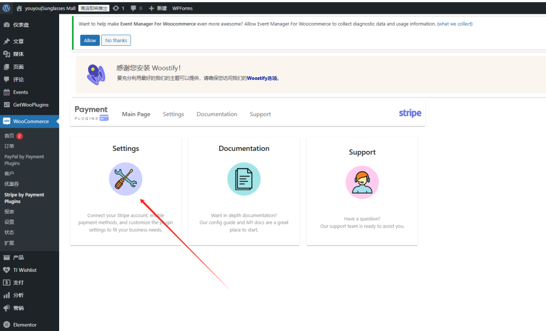Click the updates icon in the admin bar

[x=115, y=8]
